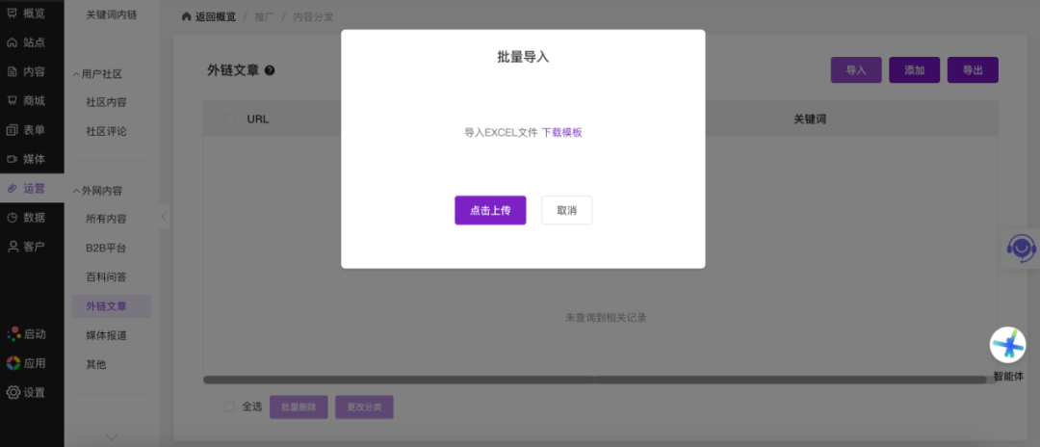This screenshot has width=1040, height=447.
Task: Expand more menu items with the bottom chevron
Action: (x=112, y=437)
